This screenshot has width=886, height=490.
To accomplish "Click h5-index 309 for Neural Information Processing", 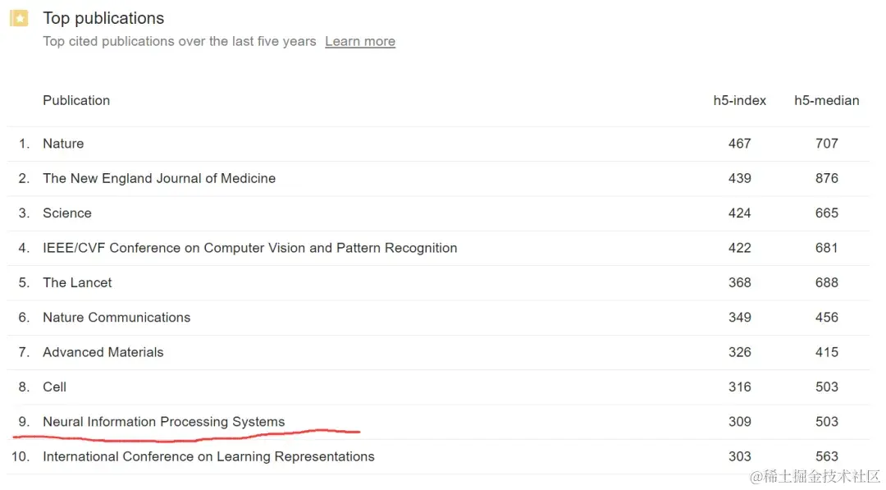I will pyautogui.click(x=740, y=422).
